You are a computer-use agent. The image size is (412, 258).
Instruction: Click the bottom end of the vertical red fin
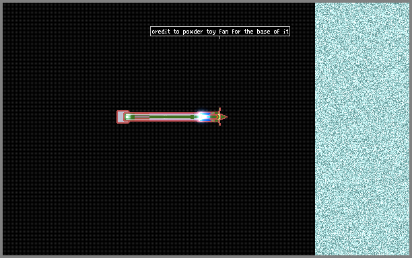(219, 125)
